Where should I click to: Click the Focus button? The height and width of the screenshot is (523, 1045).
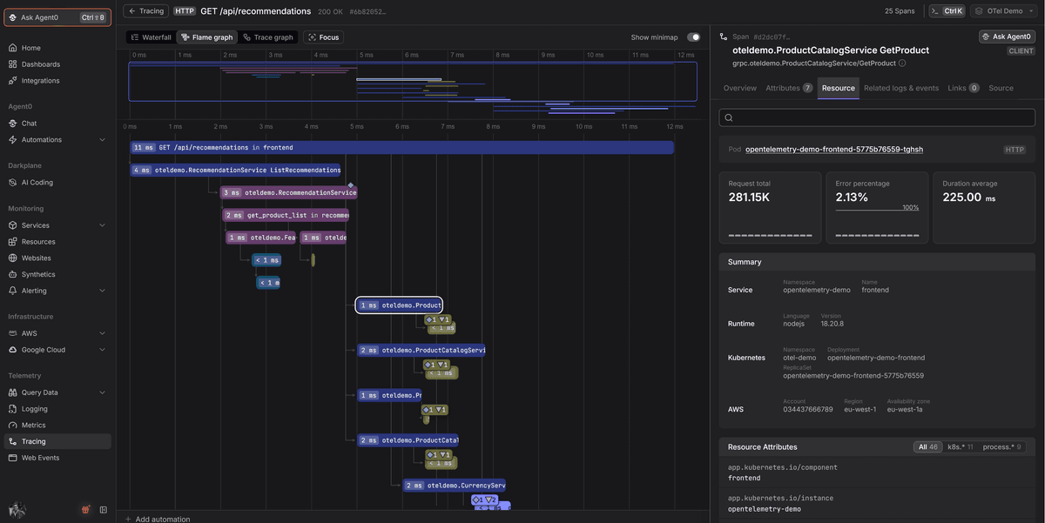point(324,37)
